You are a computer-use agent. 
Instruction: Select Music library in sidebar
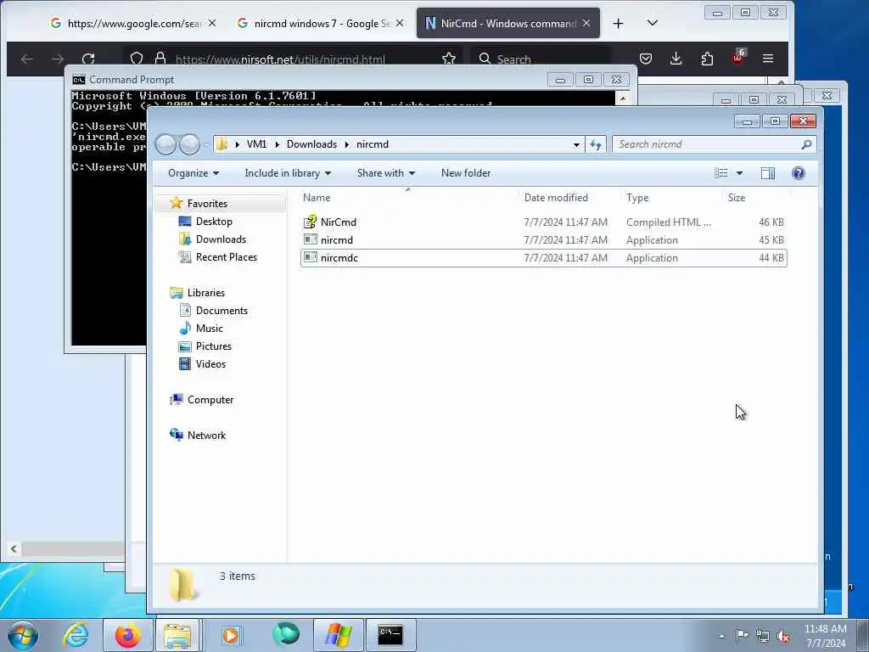[209, 329]
